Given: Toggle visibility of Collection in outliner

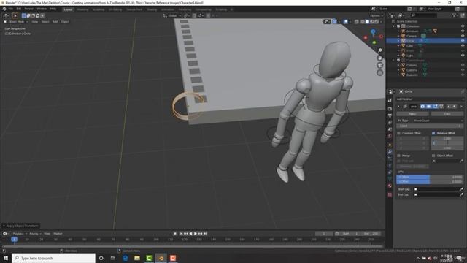Looking at the screenshot, I should tap(463, 26).
